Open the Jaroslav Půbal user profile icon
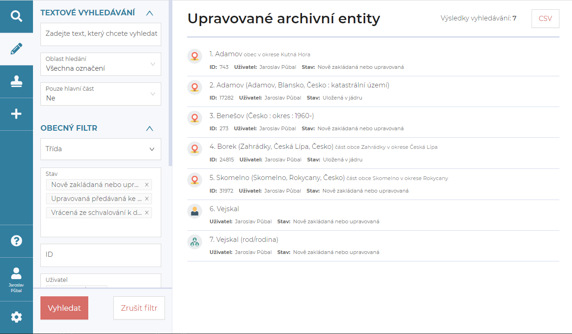The image size is (572, 334). point(16,279)
